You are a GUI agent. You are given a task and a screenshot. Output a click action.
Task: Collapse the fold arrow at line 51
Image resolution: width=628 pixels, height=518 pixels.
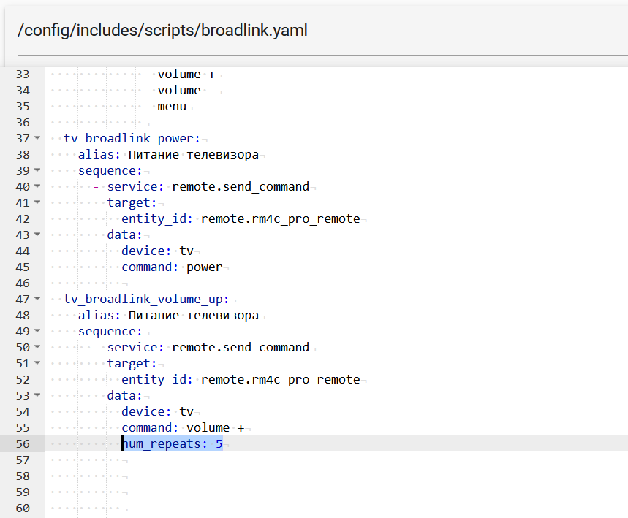point(37,363)
